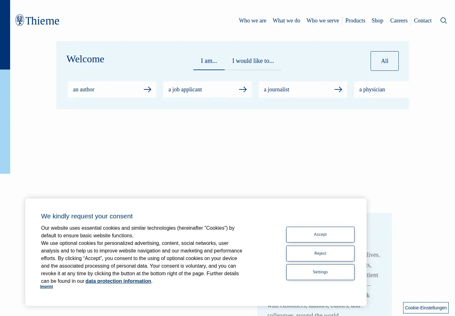The width and height of the screenshot is (455, 316).
Task: Accept the cookie consent
Action: [320, 234]
